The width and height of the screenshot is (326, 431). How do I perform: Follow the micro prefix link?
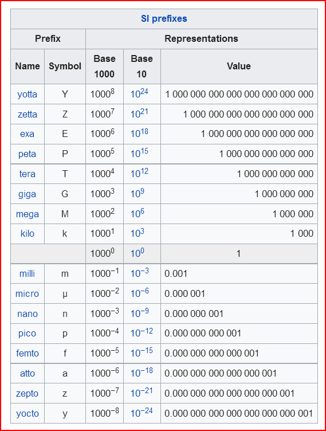(x=27, y=293)
